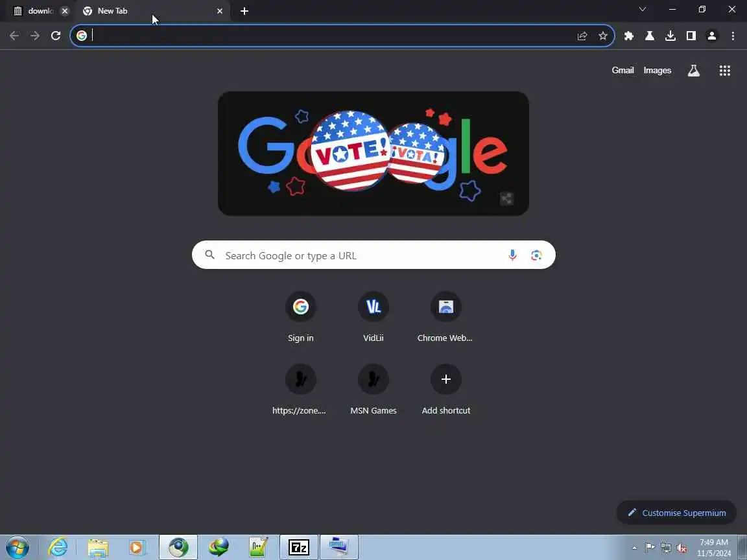Go back with the browser back arrow

14,36
